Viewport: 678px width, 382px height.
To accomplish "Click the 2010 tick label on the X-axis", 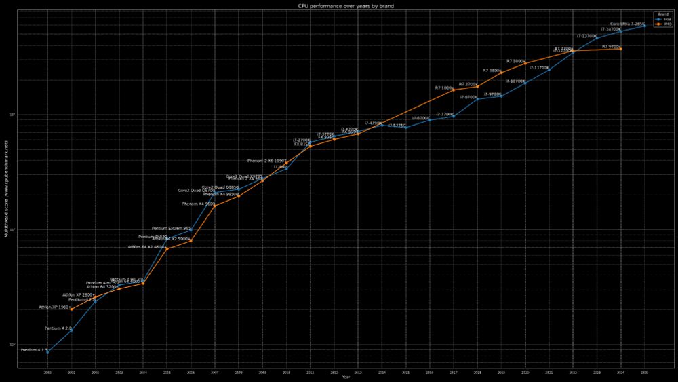I will click(286, 372).
